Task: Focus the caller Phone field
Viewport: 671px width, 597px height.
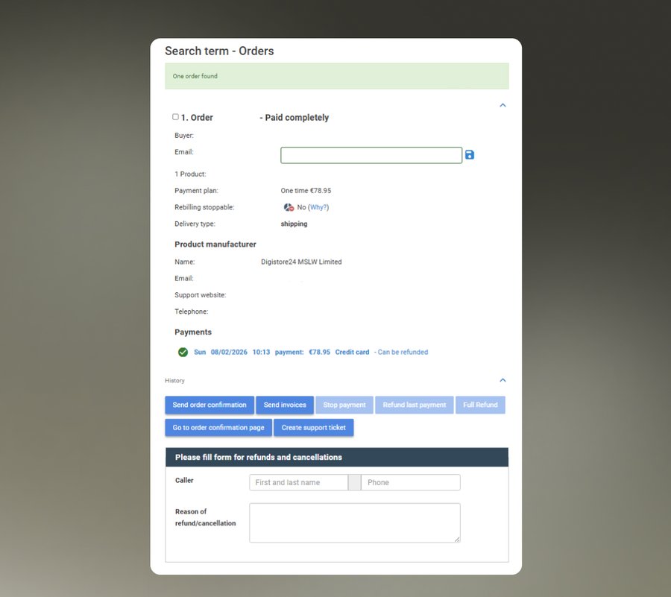Action: click(x=411, y=482)
